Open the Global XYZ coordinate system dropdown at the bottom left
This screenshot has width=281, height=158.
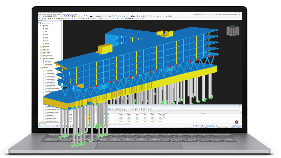(48, 126)
